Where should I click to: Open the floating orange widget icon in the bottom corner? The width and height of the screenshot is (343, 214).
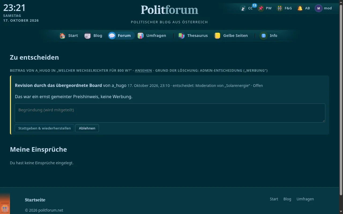[5, 208]
